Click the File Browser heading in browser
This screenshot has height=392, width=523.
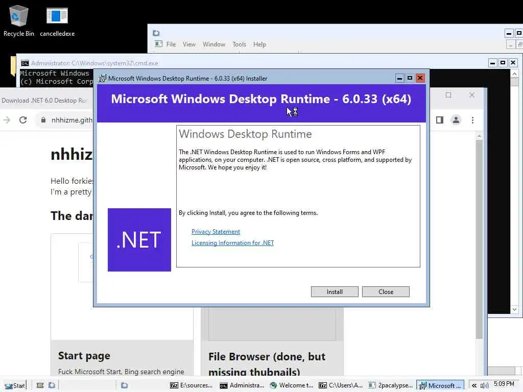(267, 364)
